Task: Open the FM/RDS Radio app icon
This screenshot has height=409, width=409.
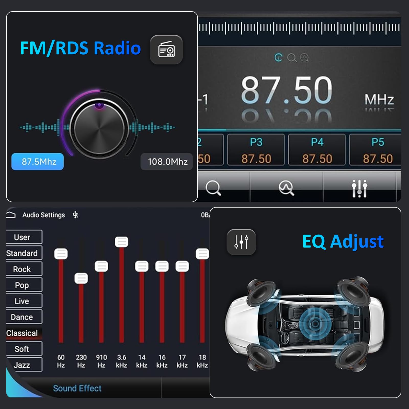Action: click(166, 50)
